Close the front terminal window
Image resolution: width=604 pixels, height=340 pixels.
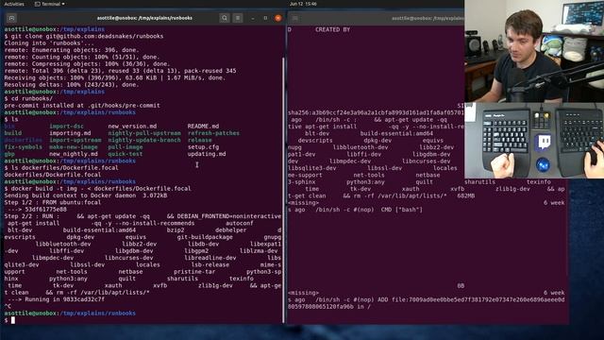(278, 18)
